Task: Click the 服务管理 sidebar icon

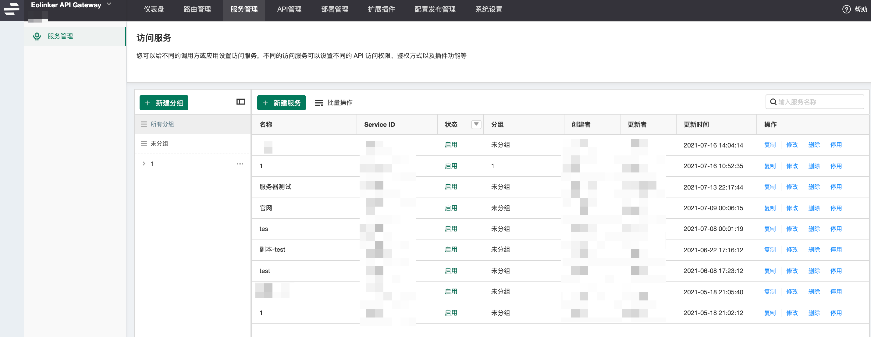Action: point(37,36)
